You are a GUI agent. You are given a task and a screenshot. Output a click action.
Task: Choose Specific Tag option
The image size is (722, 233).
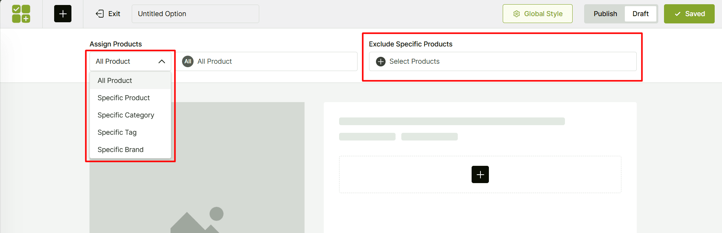pos(130,132)
